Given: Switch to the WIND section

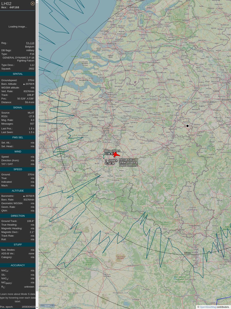Looking at the screenshot, I should [x=17, y=151].
